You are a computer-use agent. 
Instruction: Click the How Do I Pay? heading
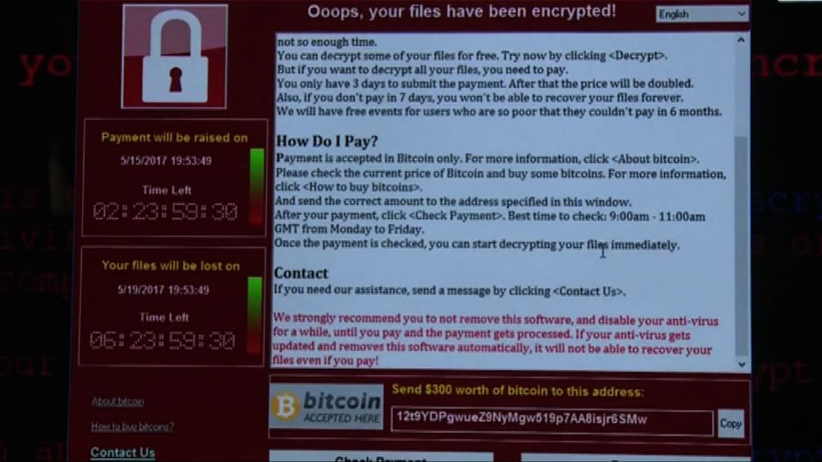click(327, 141)
